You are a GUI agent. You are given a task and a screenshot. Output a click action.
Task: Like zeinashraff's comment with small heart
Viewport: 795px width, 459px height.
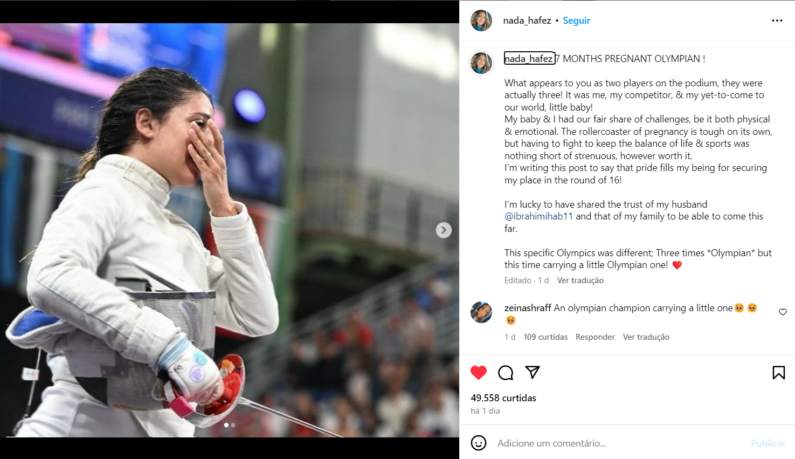[x=783, y=312]
